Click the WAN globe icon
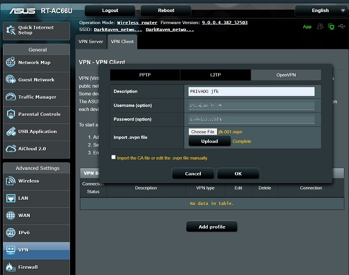The width and height of the screenshot is (349, 275). coord(10,215)
